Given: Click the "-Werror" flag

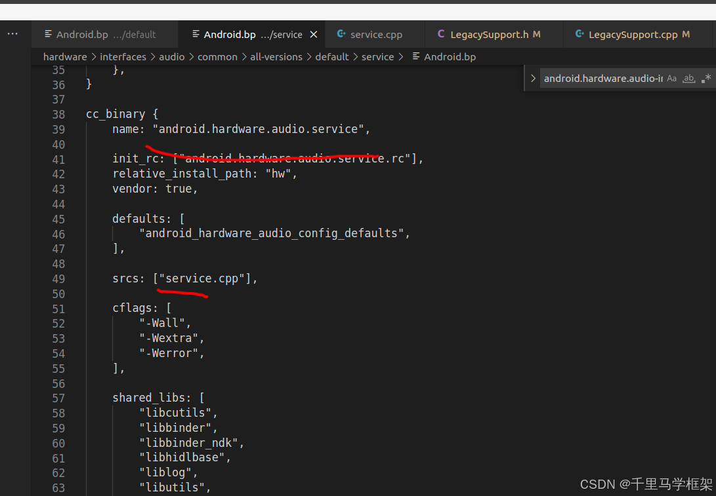Looking at the screenshot, I should (x=169, y=353).
